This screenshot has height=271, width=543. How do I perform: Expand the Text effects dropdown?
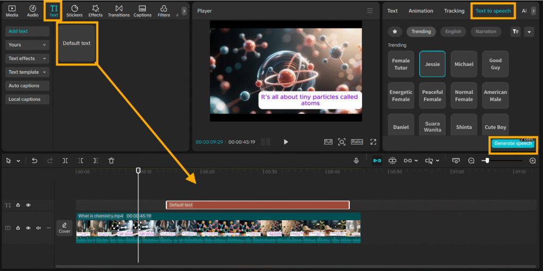click(x=28, y=58)
